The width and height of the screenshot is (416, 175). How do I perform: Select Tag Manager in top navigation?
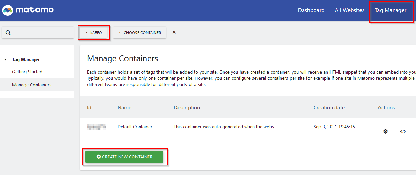click(390, 10)
